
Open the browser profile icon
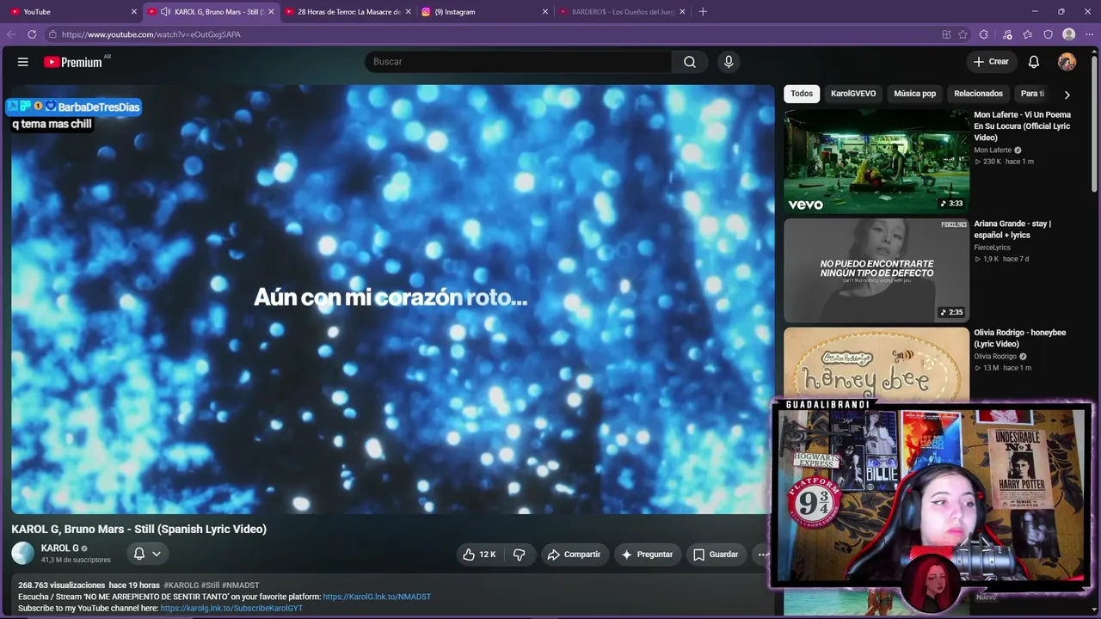coord(1069,34)
